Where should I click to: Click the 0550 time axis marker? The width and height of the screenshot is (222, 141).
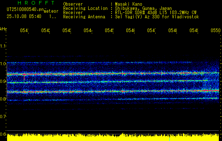pyautogui.click(x=215, y=31)
